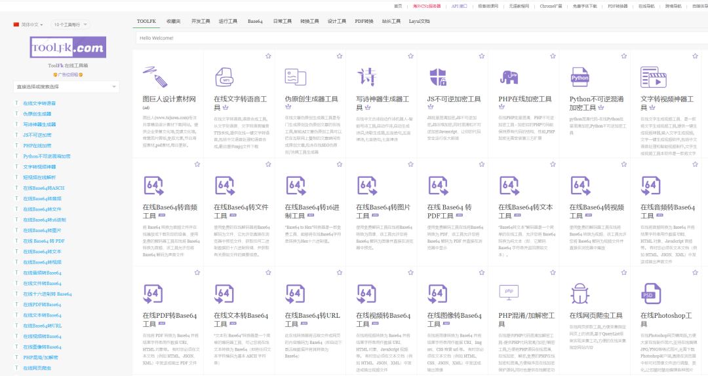Click the MP3 text-to-speech icon
This screenshot has width=708, height=376.
(x=224, y=77)
